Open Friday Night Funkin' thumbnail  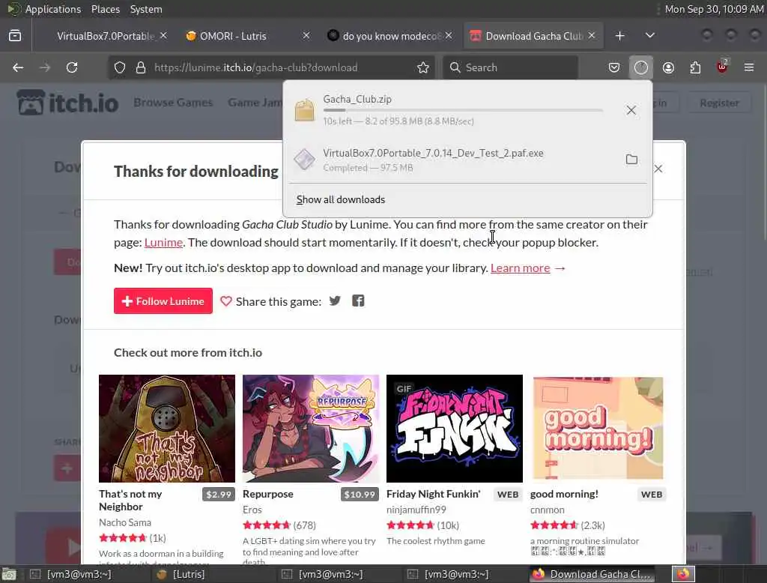[455, 429]
